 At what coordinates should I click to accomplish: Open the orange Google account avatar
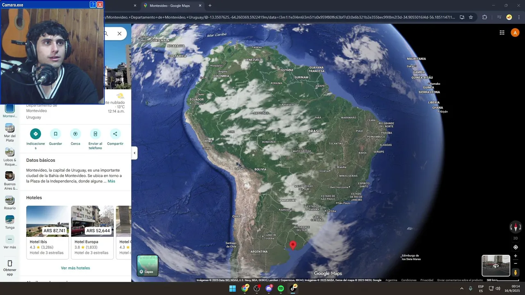(515, 33)
